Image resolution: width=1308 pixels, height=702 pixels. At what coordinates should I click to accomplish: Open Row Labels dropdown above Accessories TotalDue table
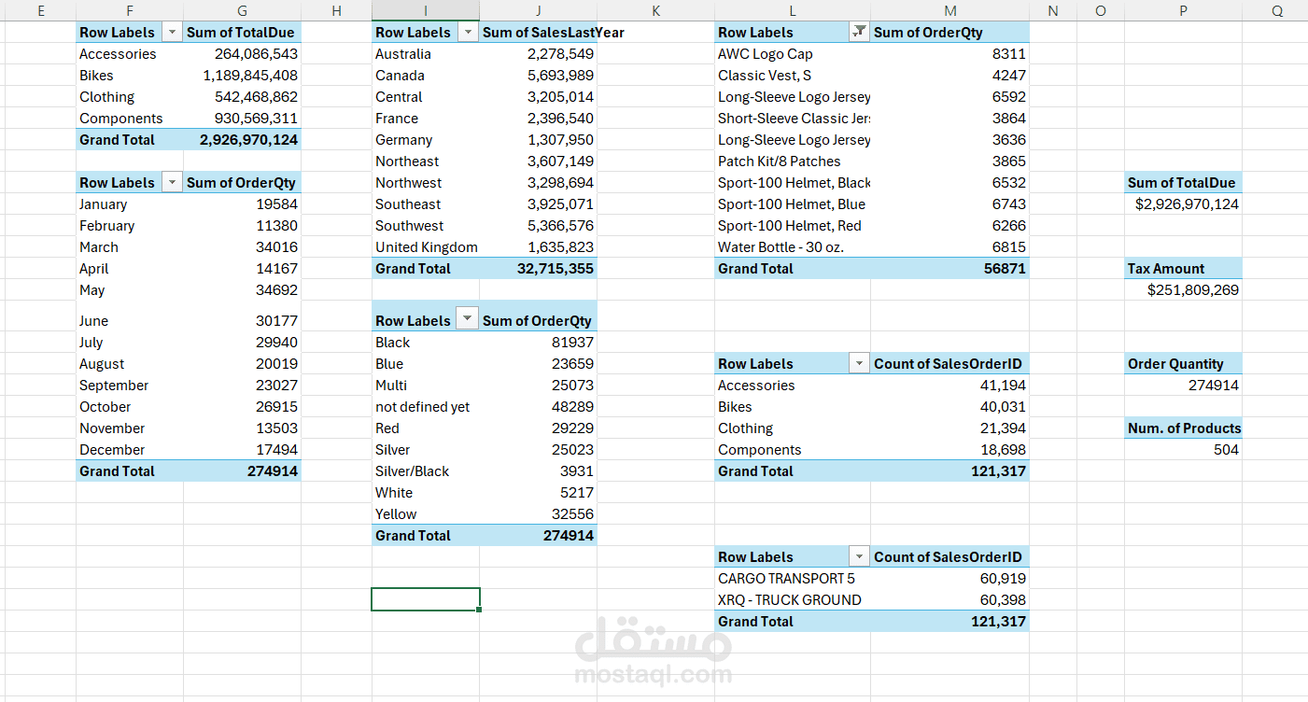point(172,33)
